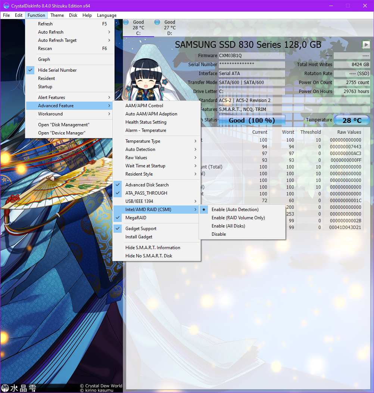
Task: Click the blue health orb for drive D:
Action: (157, 22)
